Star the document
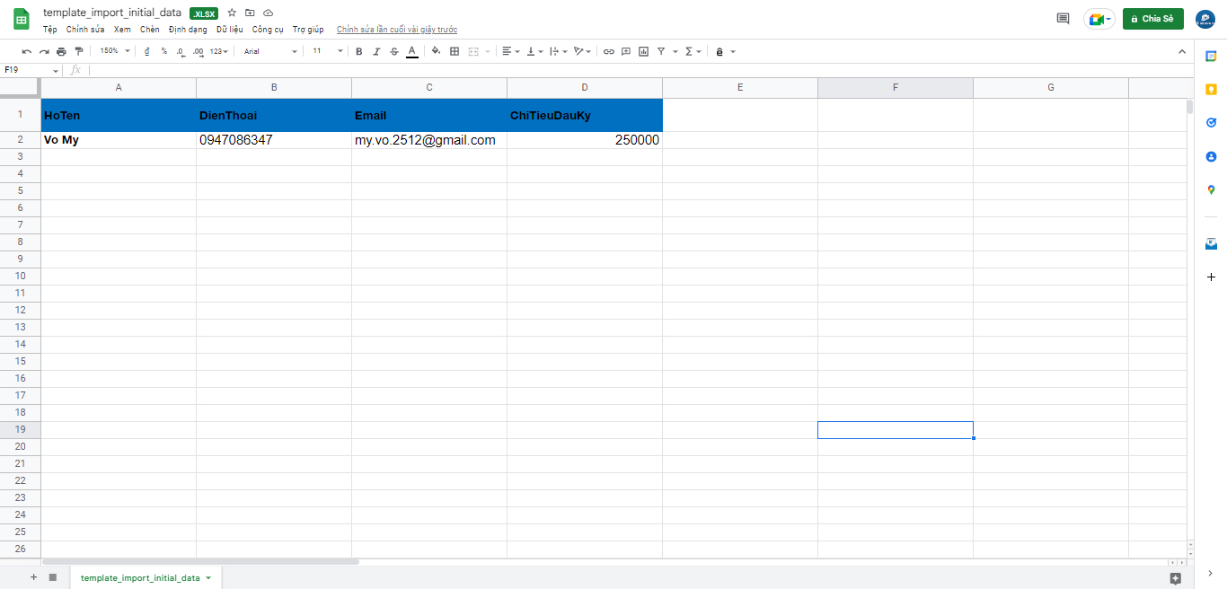This screenshot has width=1227, height=589. [232, 13]
